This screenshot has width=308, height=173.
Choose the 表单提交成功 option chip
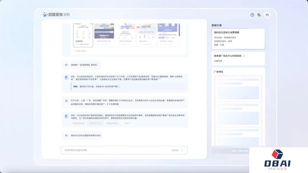point(96,123)
